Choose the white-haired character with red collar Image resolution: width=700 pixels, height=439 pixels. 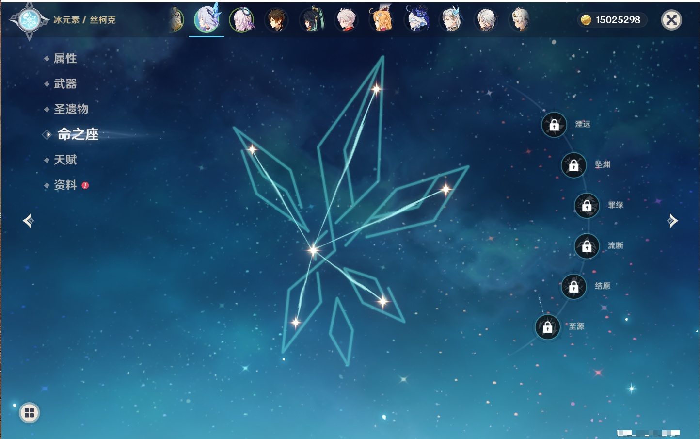(347, 20)
